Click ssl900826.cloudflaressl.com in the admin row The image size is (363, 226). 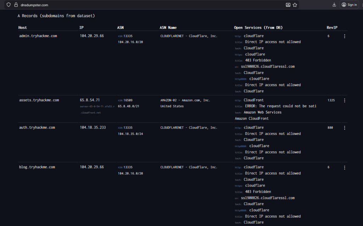268,66
